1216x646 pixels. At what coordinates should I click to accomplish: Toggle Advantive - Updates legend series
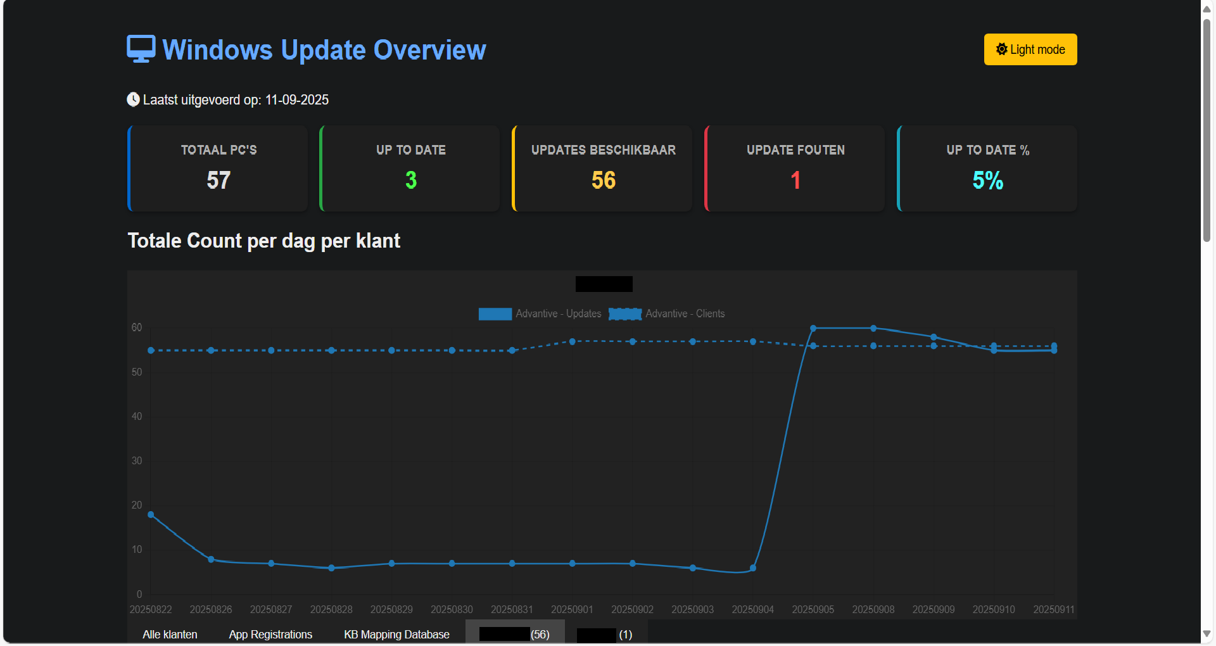pos(540,313)
